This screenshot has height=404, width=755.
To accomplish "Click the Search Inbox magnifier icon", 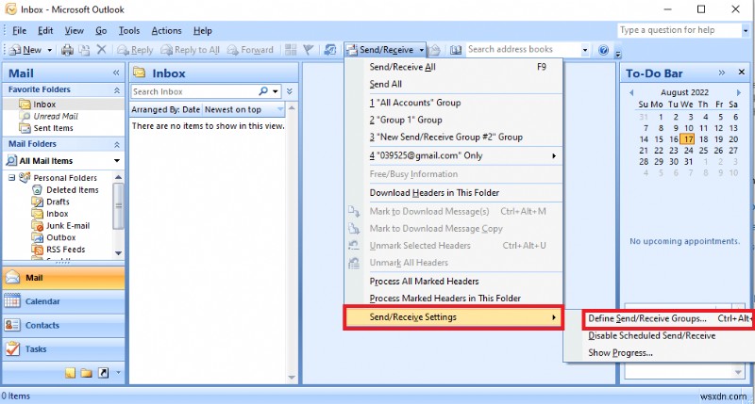I will coord(263,91).
